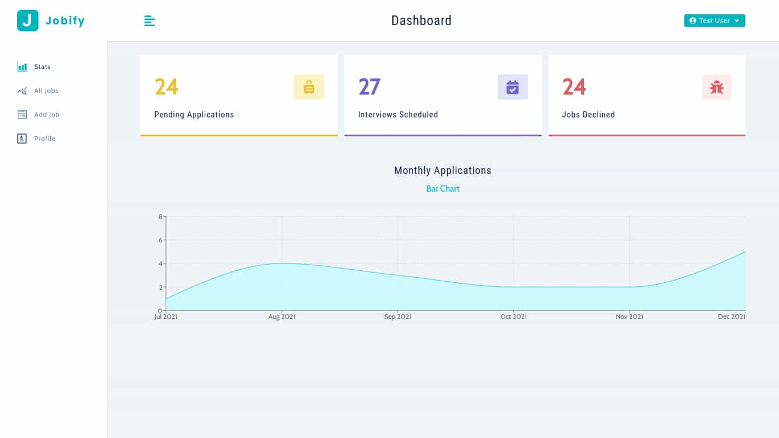This screenshot has width=779, height=438.
Task: Click the Test User button label
Action: [715, 21]
